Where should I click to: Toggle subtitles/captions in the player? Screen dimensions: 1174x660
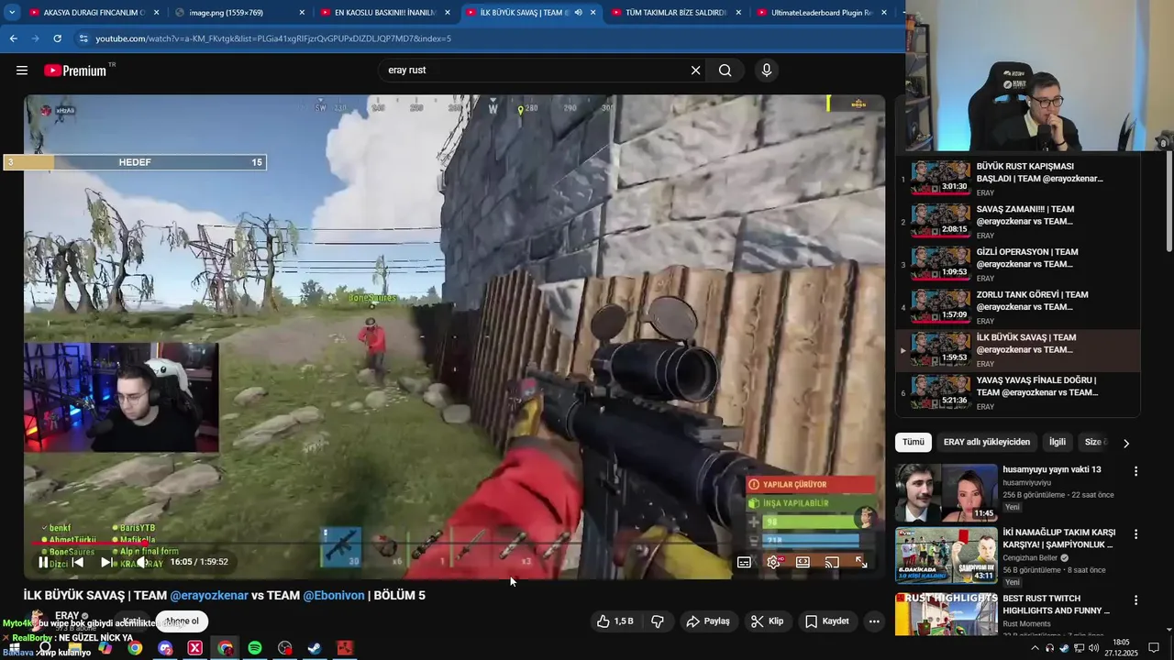744,563
